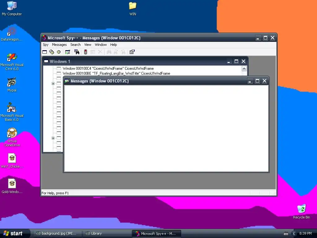This screenshot has width=317, height=238.
Task: Maximize the Microsoft Spy++ main window
Action: click(265, 37)
